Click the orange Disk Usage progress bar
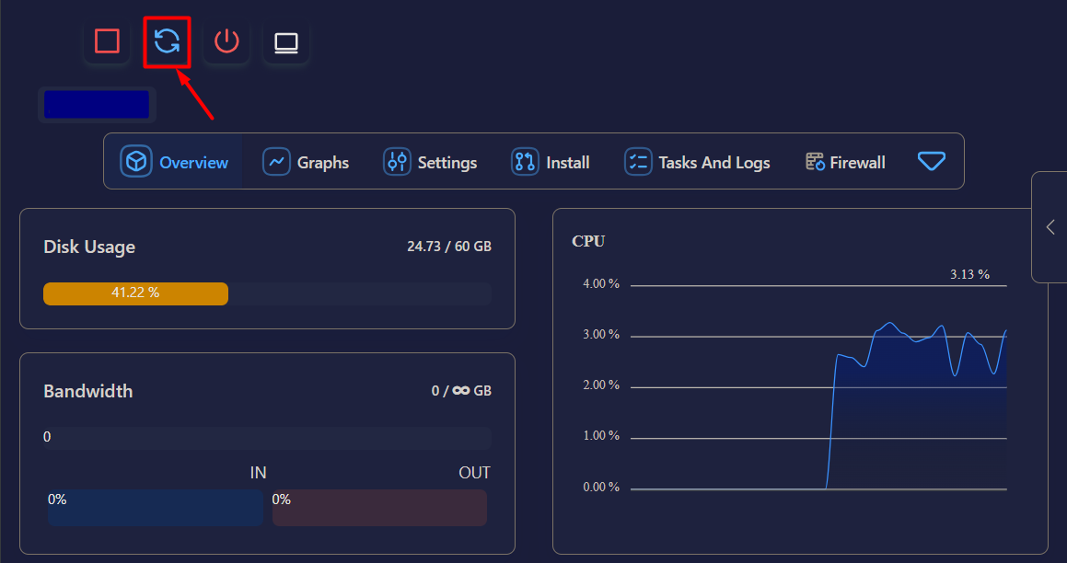The height and width of the screenshot is (563, 1067). (135, 293)
